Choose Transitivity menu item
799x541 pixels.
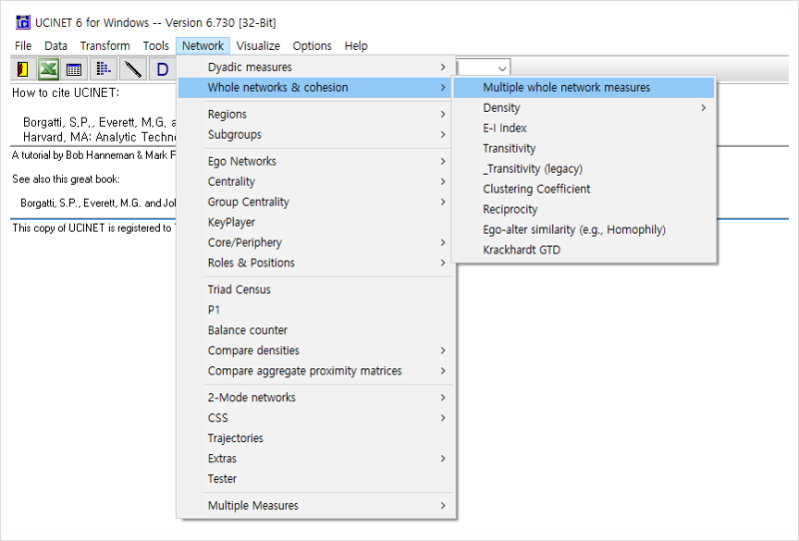[584, 149]
